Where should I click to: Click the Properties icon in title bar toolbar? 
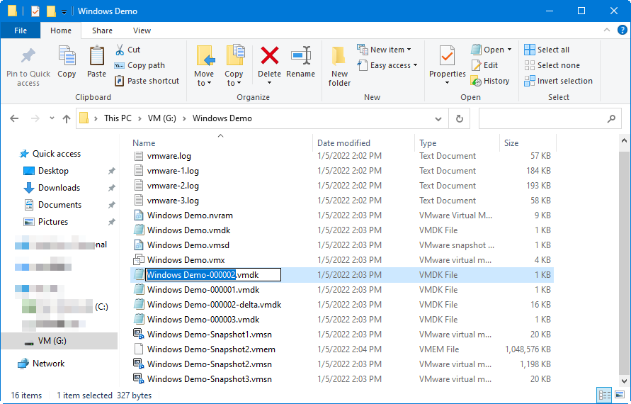pos(35,11)
